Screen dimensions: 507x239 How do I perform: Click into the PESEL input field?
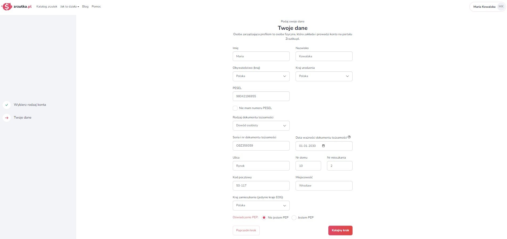[261, 96]
